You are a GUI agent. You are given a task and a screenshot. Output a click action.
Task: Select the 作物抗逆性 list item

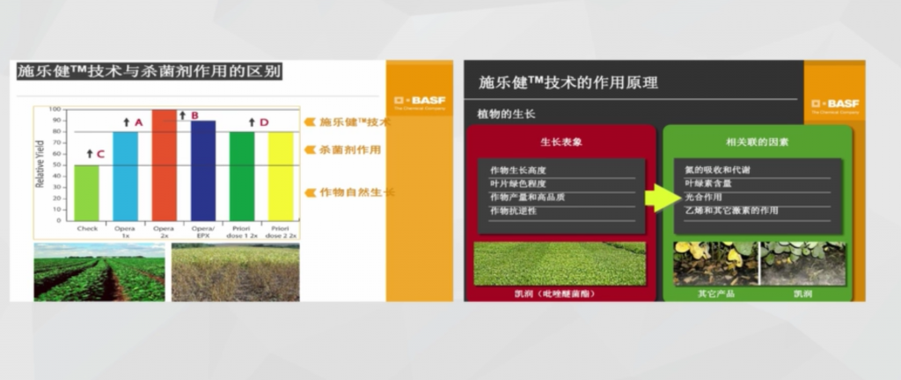[513, 211]
